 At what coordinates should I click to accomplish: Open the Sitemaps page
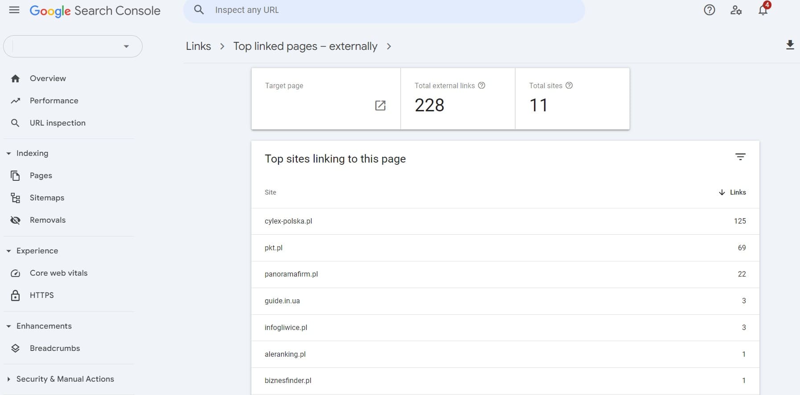[47, 198]
